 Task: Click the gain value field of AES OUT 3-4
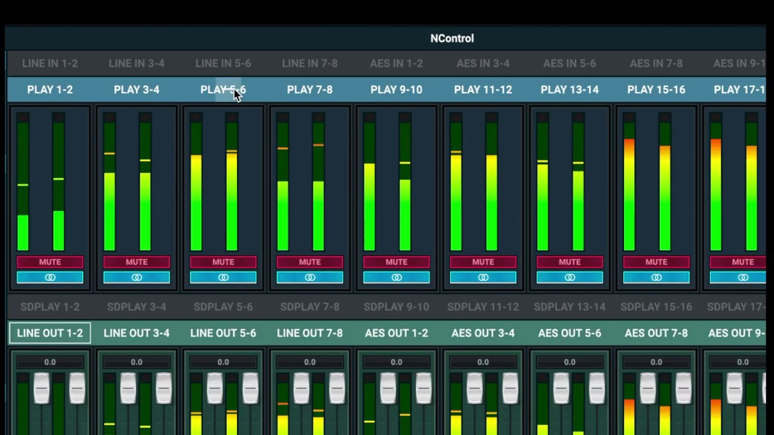click(483, 362)
